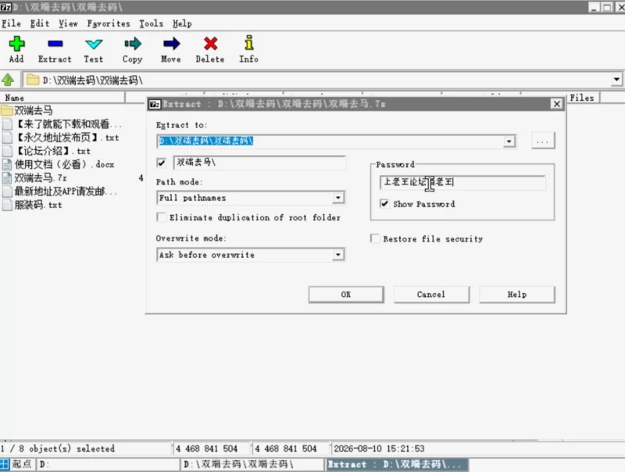Screen dimensions: 625x472
Task: Open the File menu
Action: (11, 23)
